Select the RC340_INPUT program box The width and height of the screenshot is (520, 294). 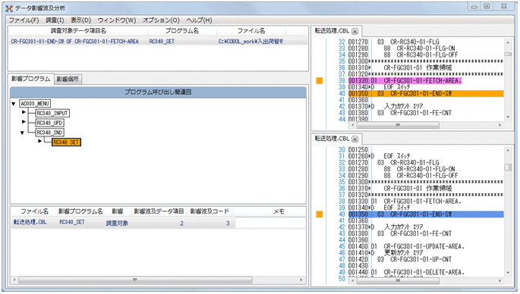point(52,113)
